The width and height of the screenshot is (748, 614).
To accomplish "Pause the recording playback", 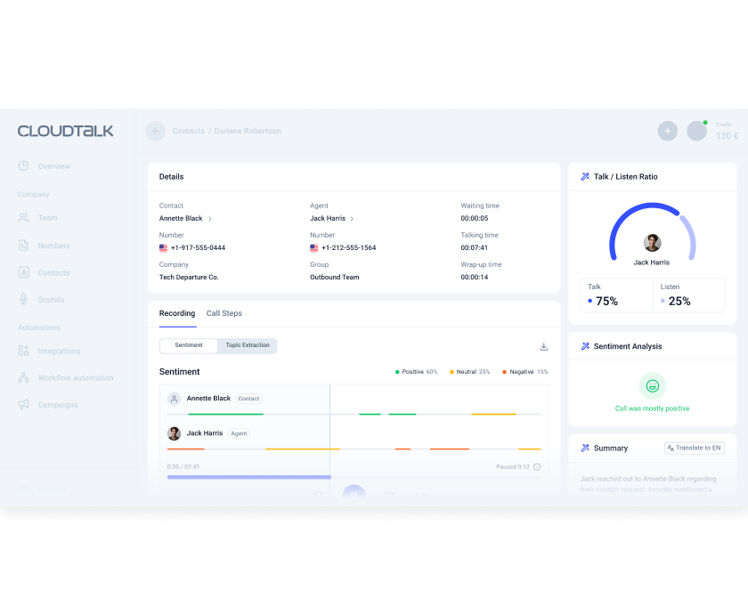I will point(354,495).
